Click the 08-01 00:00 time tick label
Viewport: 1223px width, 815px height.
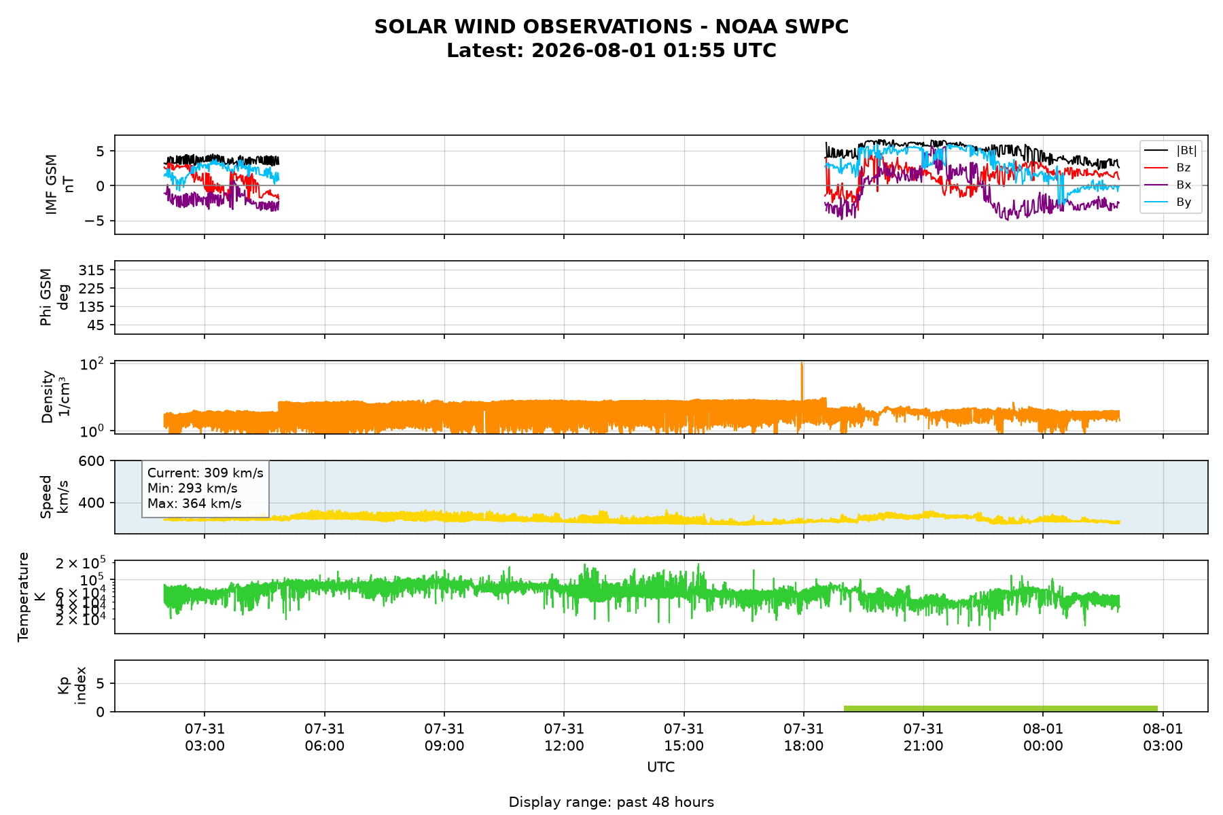point(1043,737)
